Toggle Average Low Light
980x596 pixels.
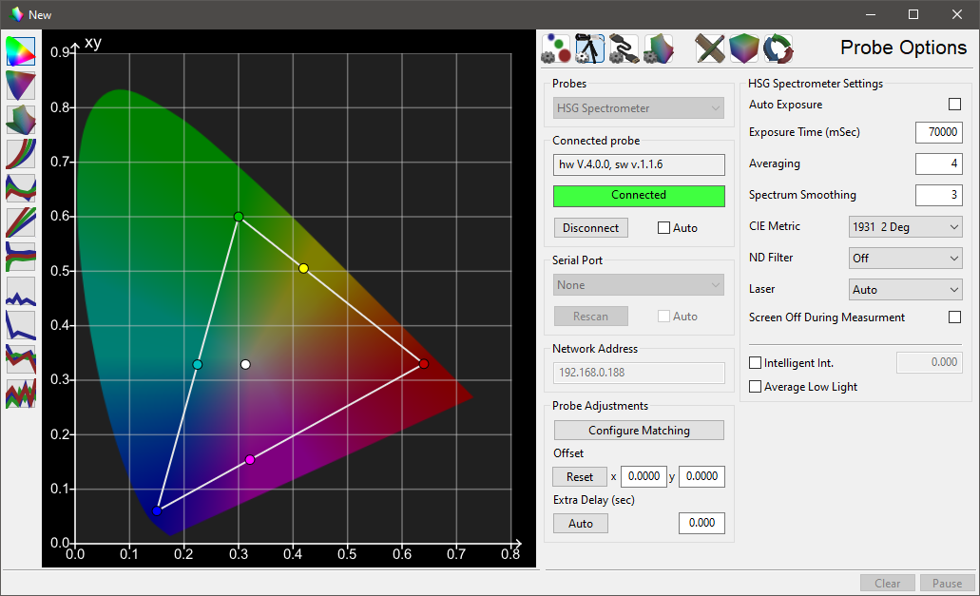[x=755, y=386]
